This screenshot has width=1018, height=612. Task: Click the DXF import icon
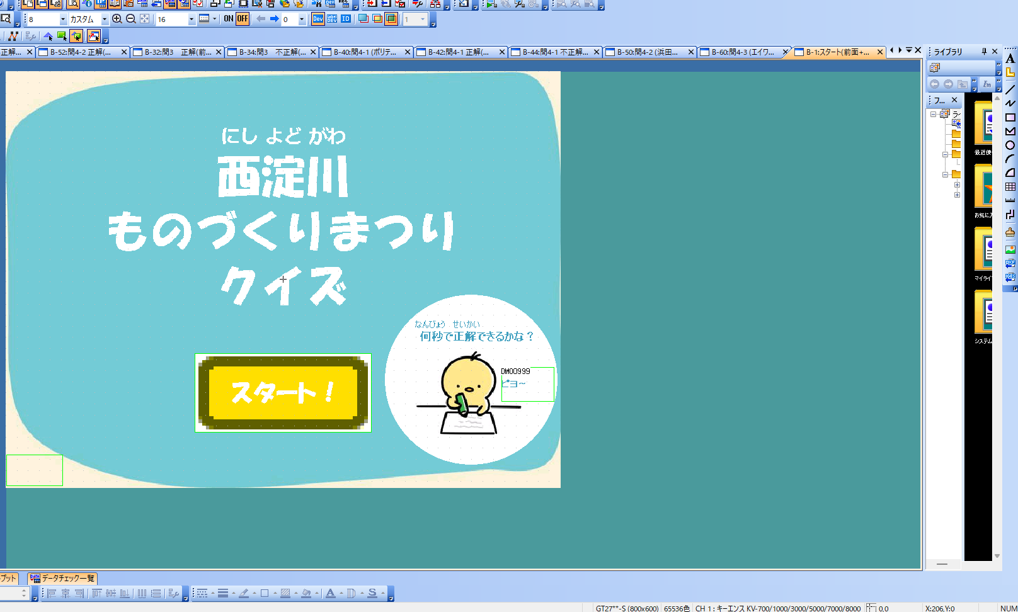tap(1010, 263)
